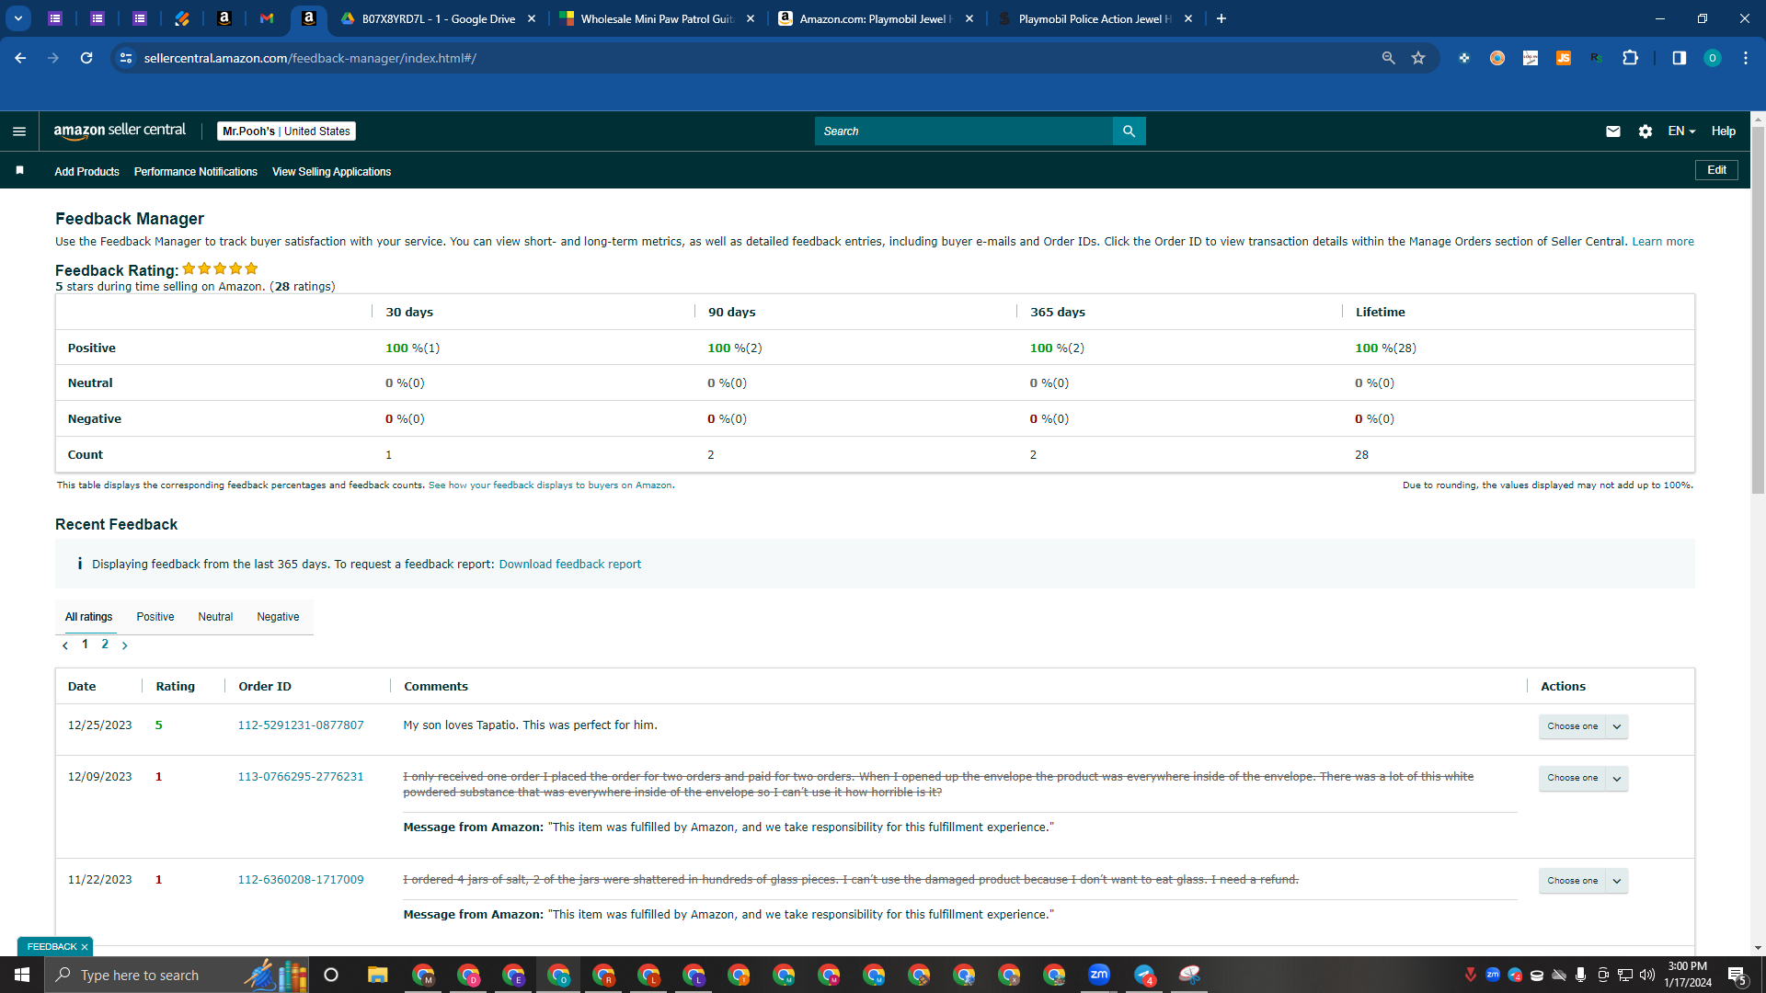Click the Add Products link
1766x993 pixels.
tap(86, 172)
